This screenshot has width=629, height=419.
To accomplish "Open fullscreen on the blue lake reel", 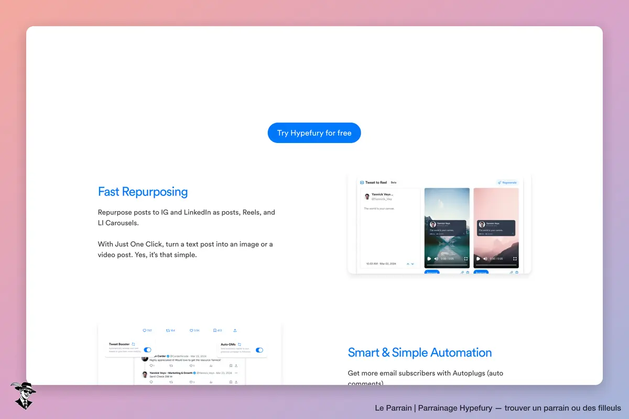I will pos(466,259).
